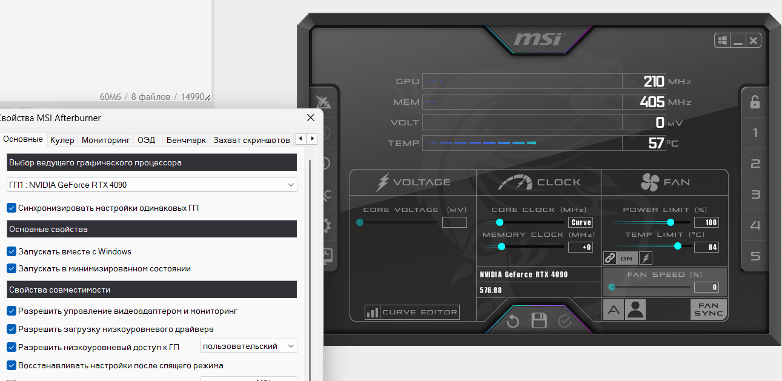Screen dimensions: 782x381
Task: Toggle Разрешить низкоуровневый доступ к ГП checkbox
Action: (x=12, y=347)
